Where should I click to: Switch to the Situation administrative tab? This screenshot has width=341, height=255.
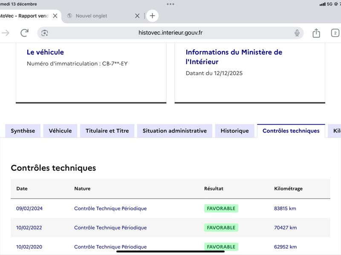(x=174, y=131)
